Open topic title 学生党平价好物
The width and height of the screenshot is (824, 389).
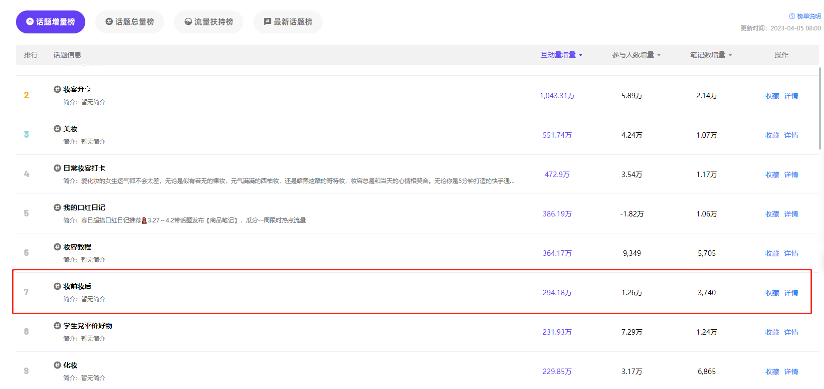click(x=88, y=326)
